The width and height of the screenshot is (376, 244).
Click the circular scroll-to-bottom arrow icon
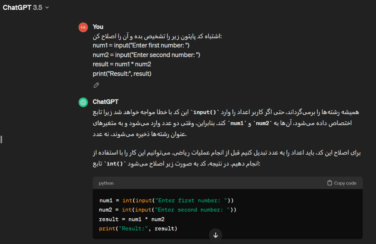(216, 235)
